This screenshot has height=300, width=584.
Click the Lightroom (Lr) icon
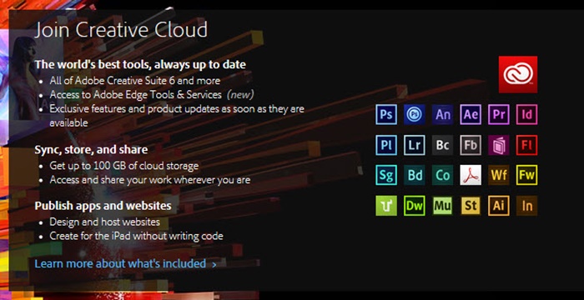[x=414, y=145]
